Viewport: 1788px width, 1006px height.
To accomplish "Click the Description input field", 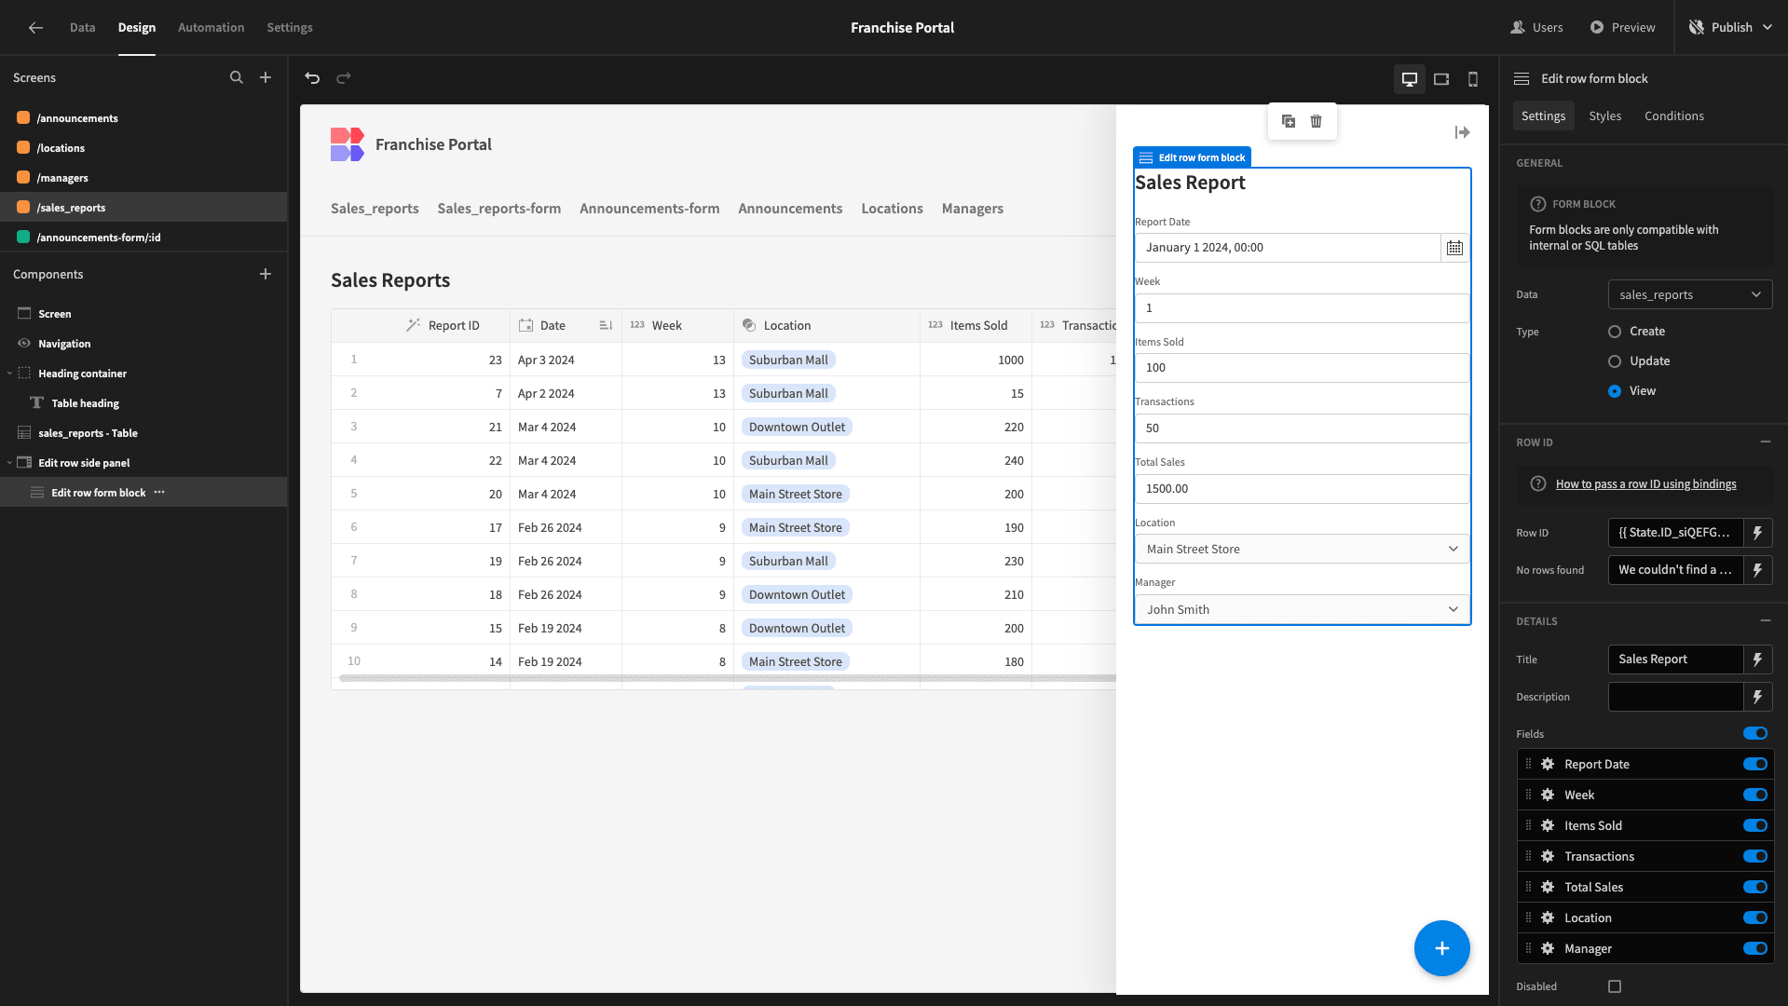I will (x=1675, y=697).
